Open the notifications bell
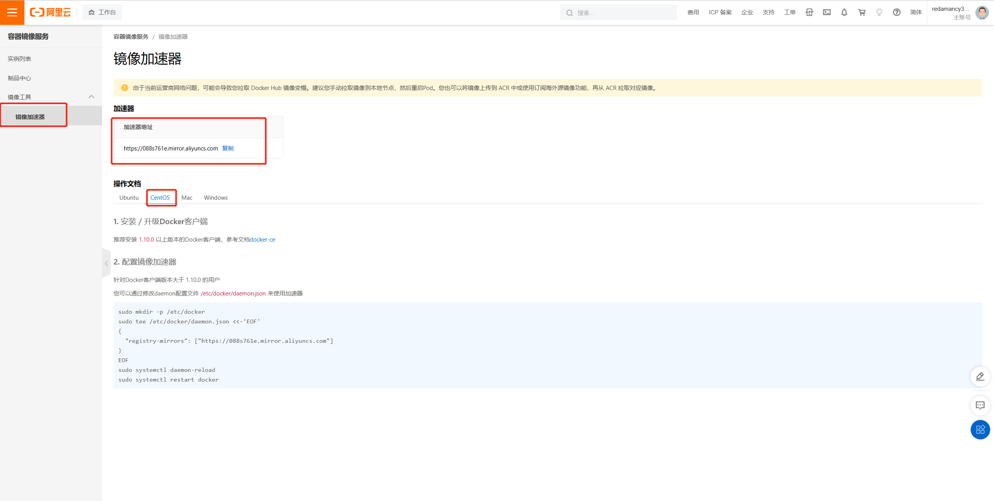Image resolution: width=994 pixels, height=501 pixels. click(x=844, y=12)
